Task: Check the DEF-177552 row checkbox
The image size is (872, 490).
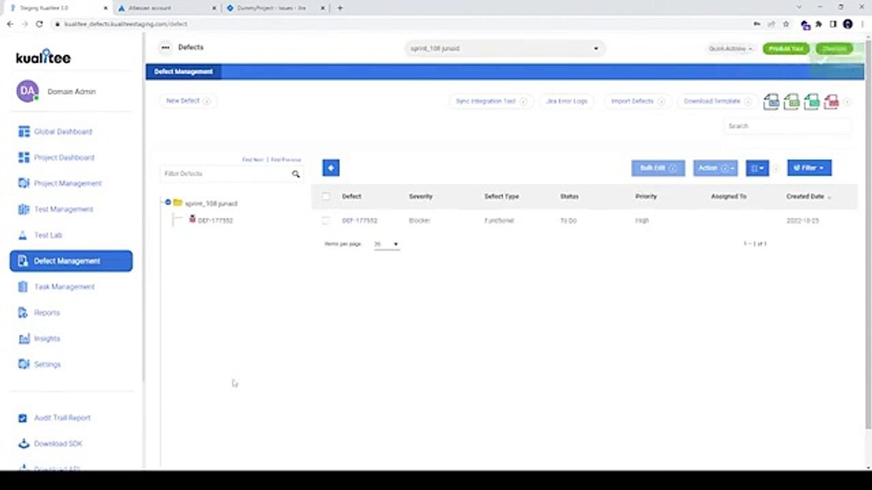Action: pyautogui.click(x=326, y=220)
